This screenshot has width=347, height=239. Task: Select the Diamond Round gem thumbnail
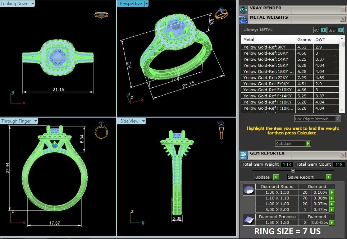pyautogui.click(x=248, y=190)
